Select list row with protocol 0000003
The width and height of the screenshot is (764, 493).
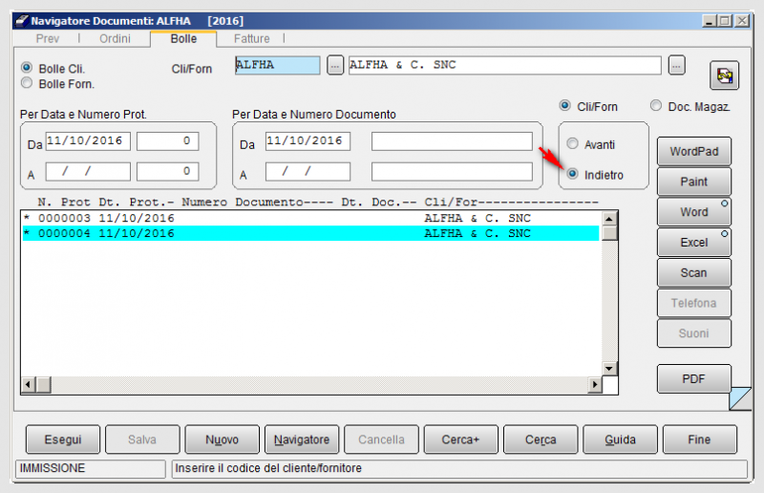pos(311,218)
